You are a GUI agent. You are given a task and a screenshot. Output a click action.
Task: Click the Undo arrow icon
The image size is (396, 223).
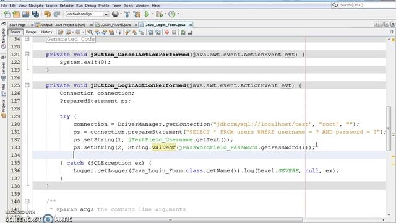[47, 14]
